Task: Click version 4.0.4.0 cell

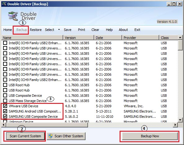Action: click(x=70, y=106)
